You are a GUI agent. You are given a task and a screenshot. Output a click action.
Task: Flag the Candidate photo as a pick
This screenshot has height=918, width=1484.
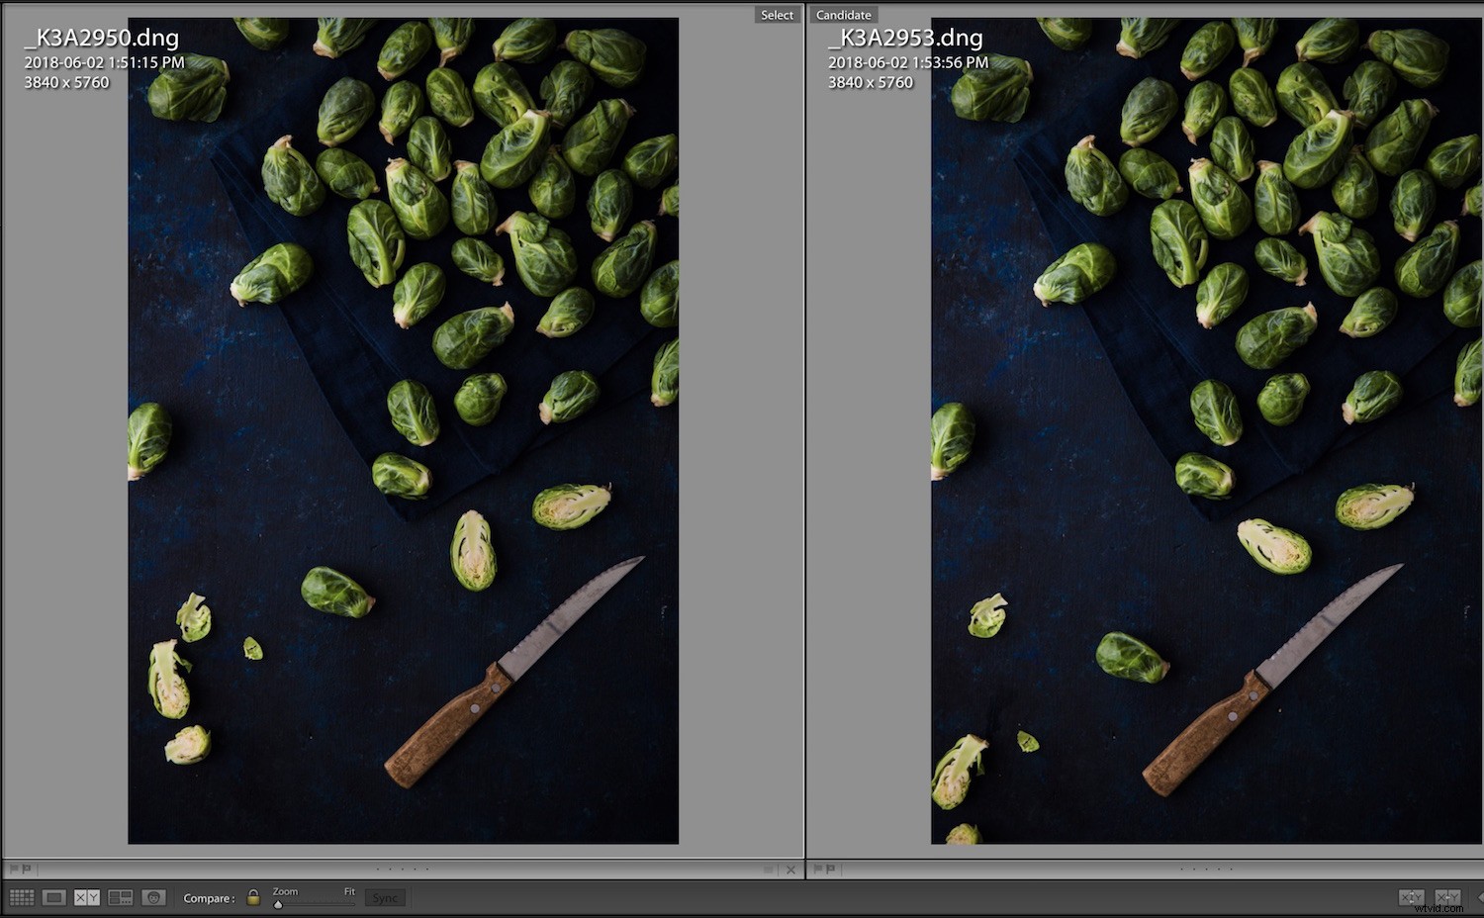(x=818, y=870)
